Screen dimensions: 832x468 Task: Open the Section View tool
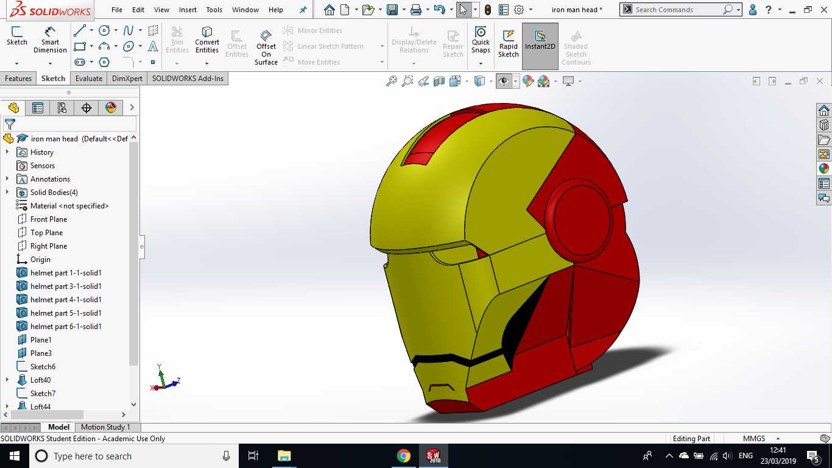[439, 81]
